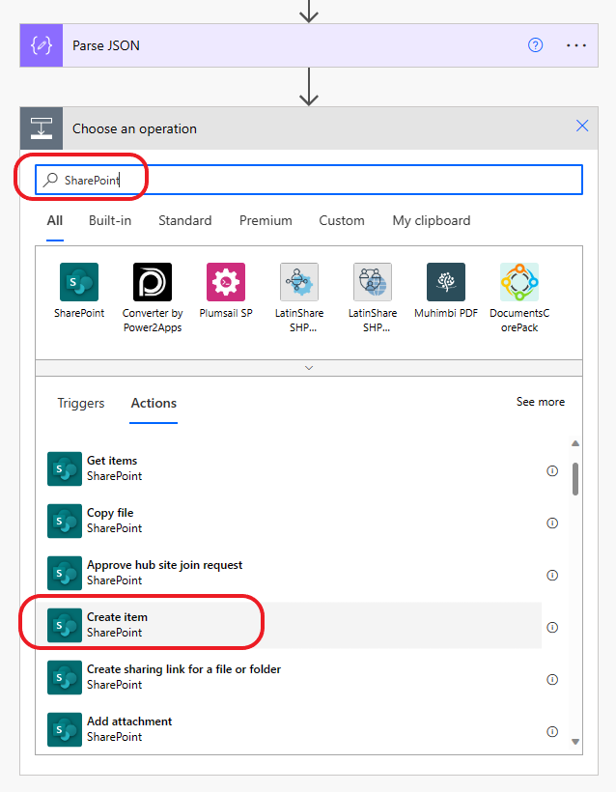
Task: Show info for Add attachment action
Action: pyautogui.click(x=552, y=731)
